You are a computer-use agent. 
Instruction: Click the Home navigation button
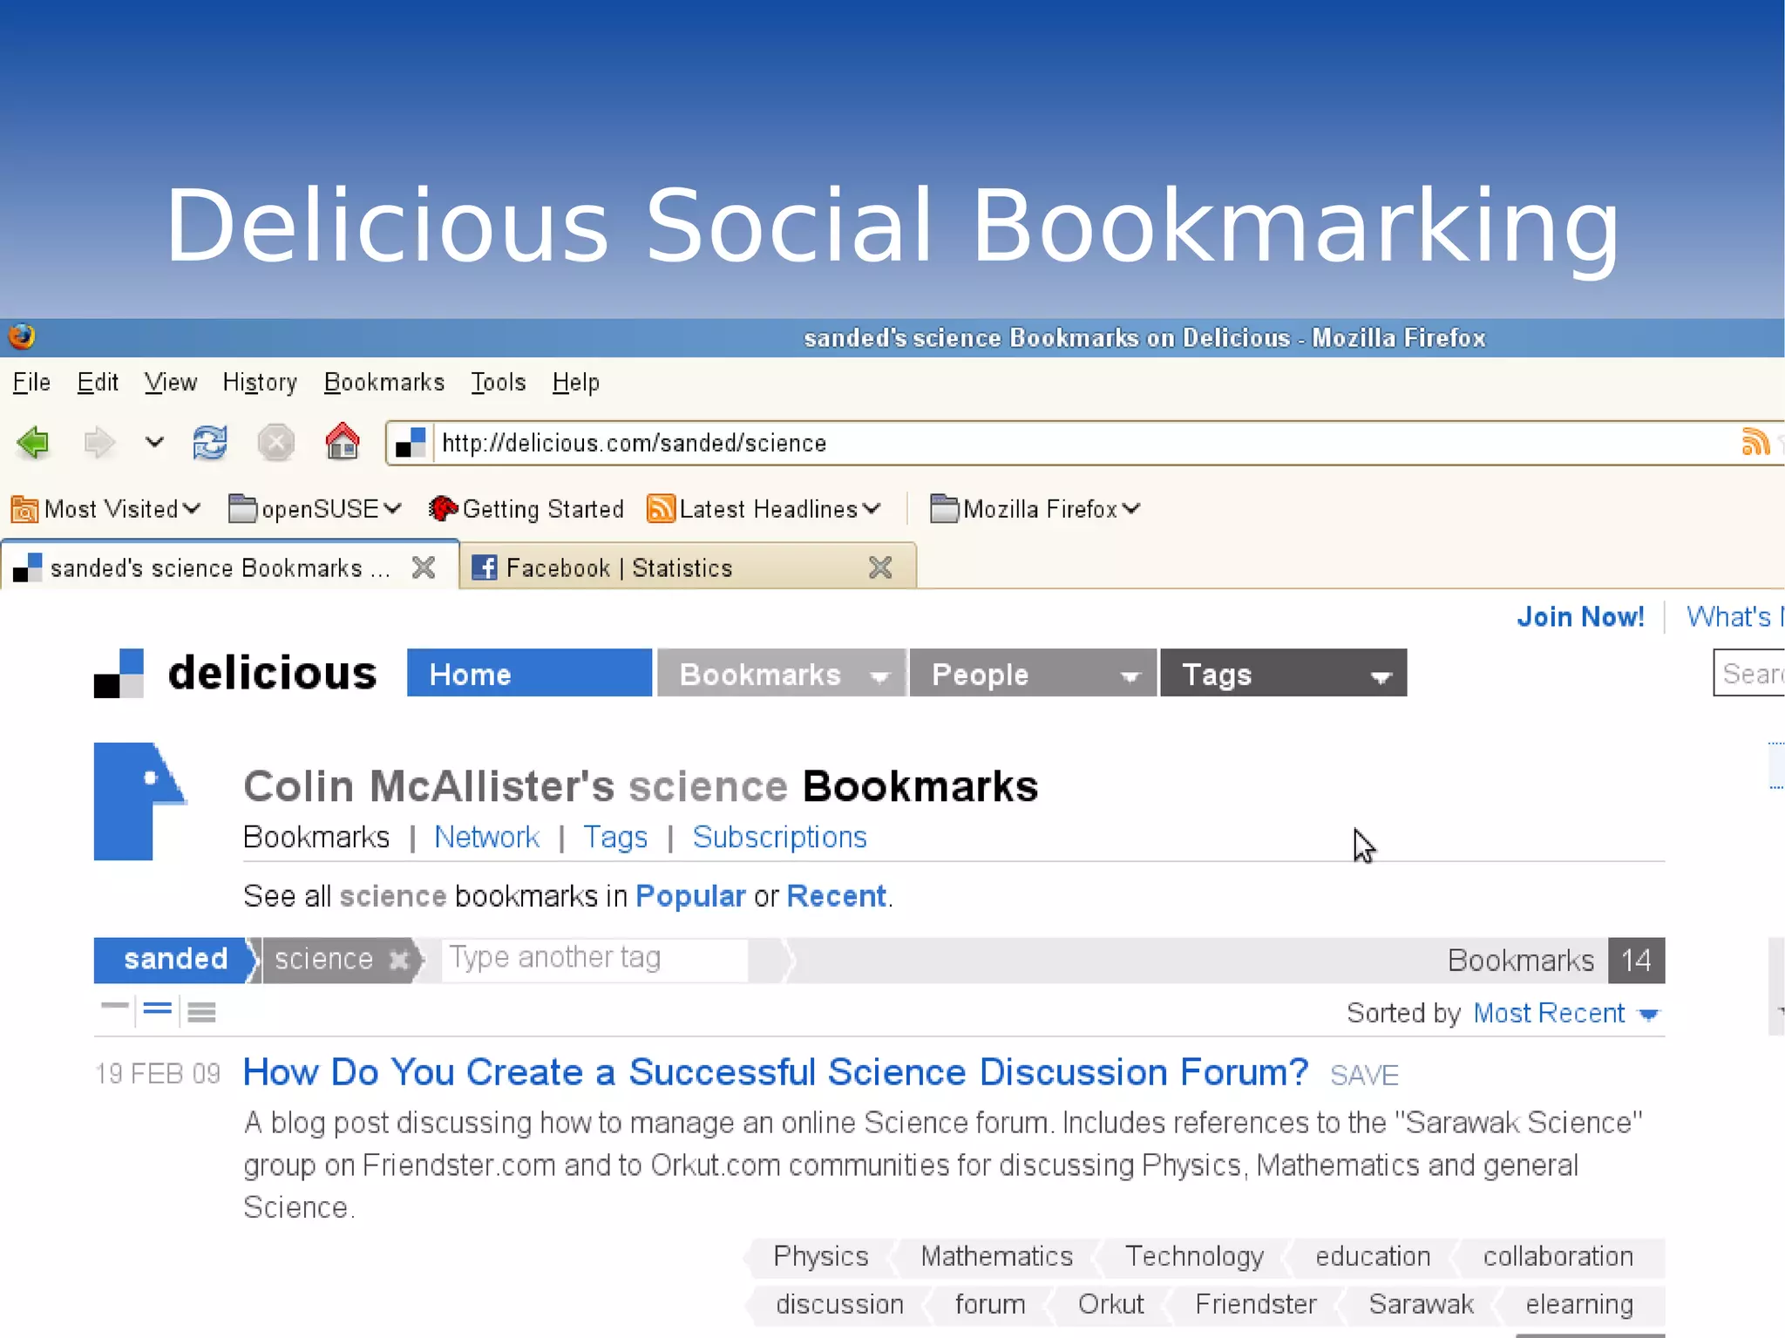[529, 673]
